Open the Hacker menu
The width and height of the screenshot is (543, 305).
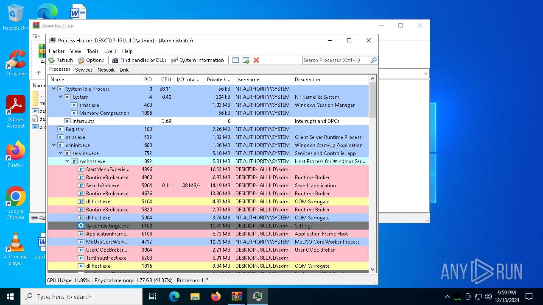57,51
